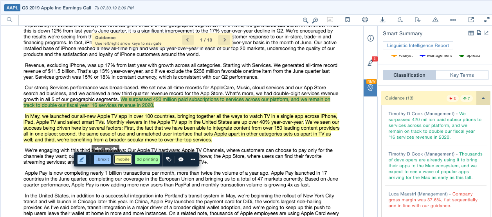This screenshot has width=492, height=217.
Task: Collapse the Guidance (13) section
Action: tap(483, 98)
